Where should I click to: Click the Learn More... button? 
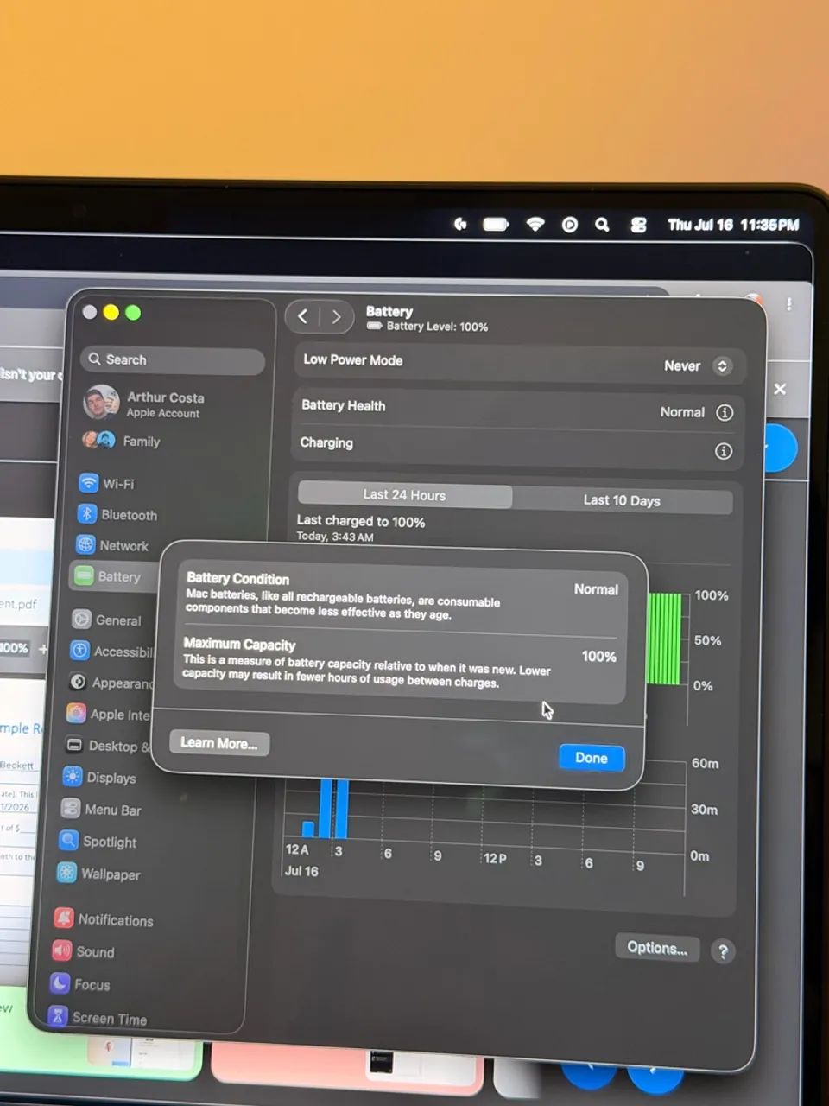219,743
